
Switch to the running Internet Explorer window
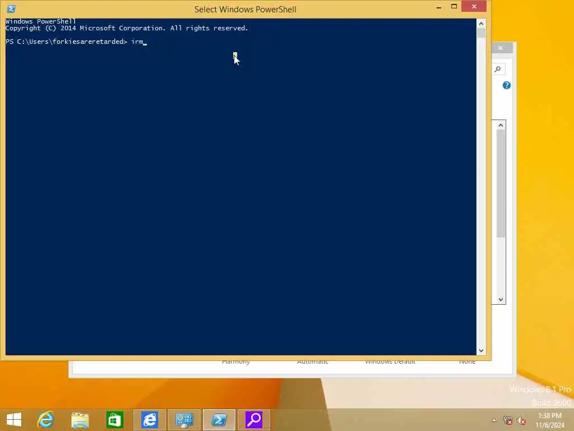(x=149, y=420)
